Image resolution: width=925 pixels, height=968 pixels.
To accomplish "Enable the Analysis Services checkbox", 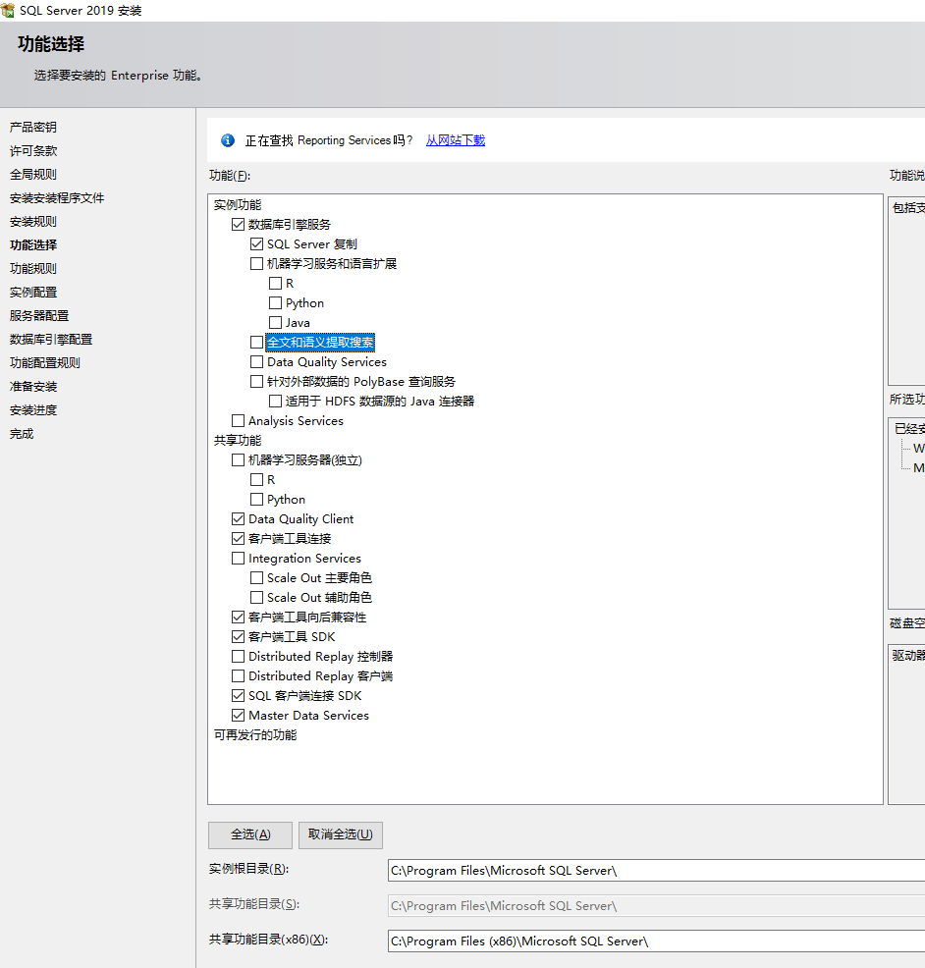I will pos(238,420).
